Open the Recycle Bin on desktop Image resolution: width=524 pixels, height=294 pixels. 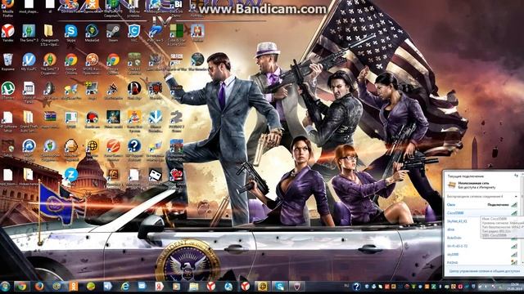click(7, 62)
